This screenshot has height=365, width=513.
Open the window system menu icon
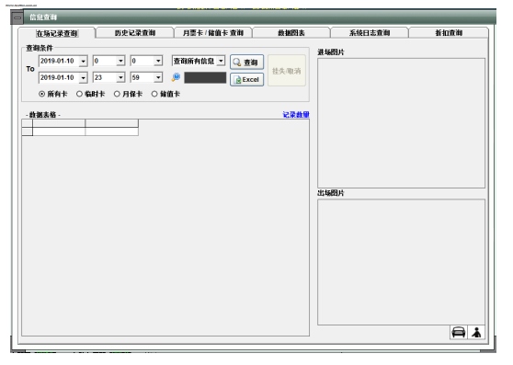[17, 17]
